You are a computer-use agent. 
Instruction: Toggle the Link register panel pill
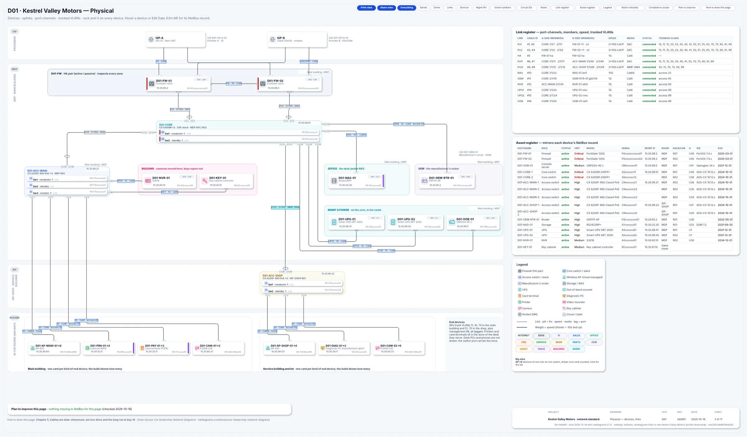click(x=562, y=8)
